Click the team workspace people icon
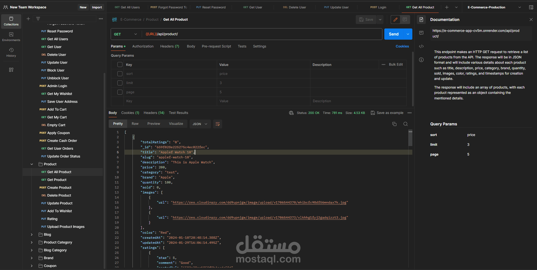This screenshot has width=537, height=270. pyautogui.click(x=6, y=7)
